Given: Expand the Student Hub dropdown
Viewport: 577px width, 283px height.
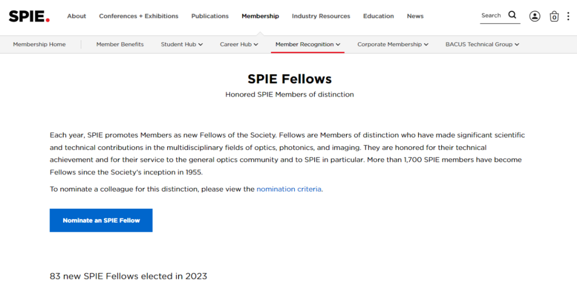Looking at the screenshot, I should pyautogui.click(x=182, y=44).
